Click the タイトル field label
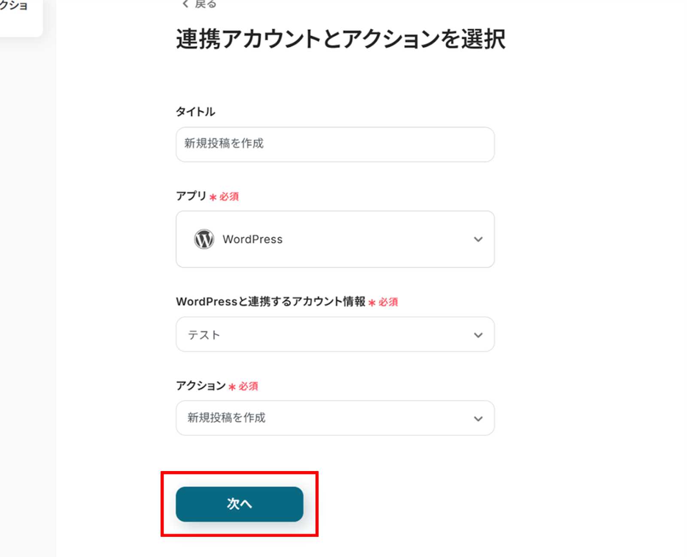The height and width of the screenshot is (557, 687). (x=195, y=112)
